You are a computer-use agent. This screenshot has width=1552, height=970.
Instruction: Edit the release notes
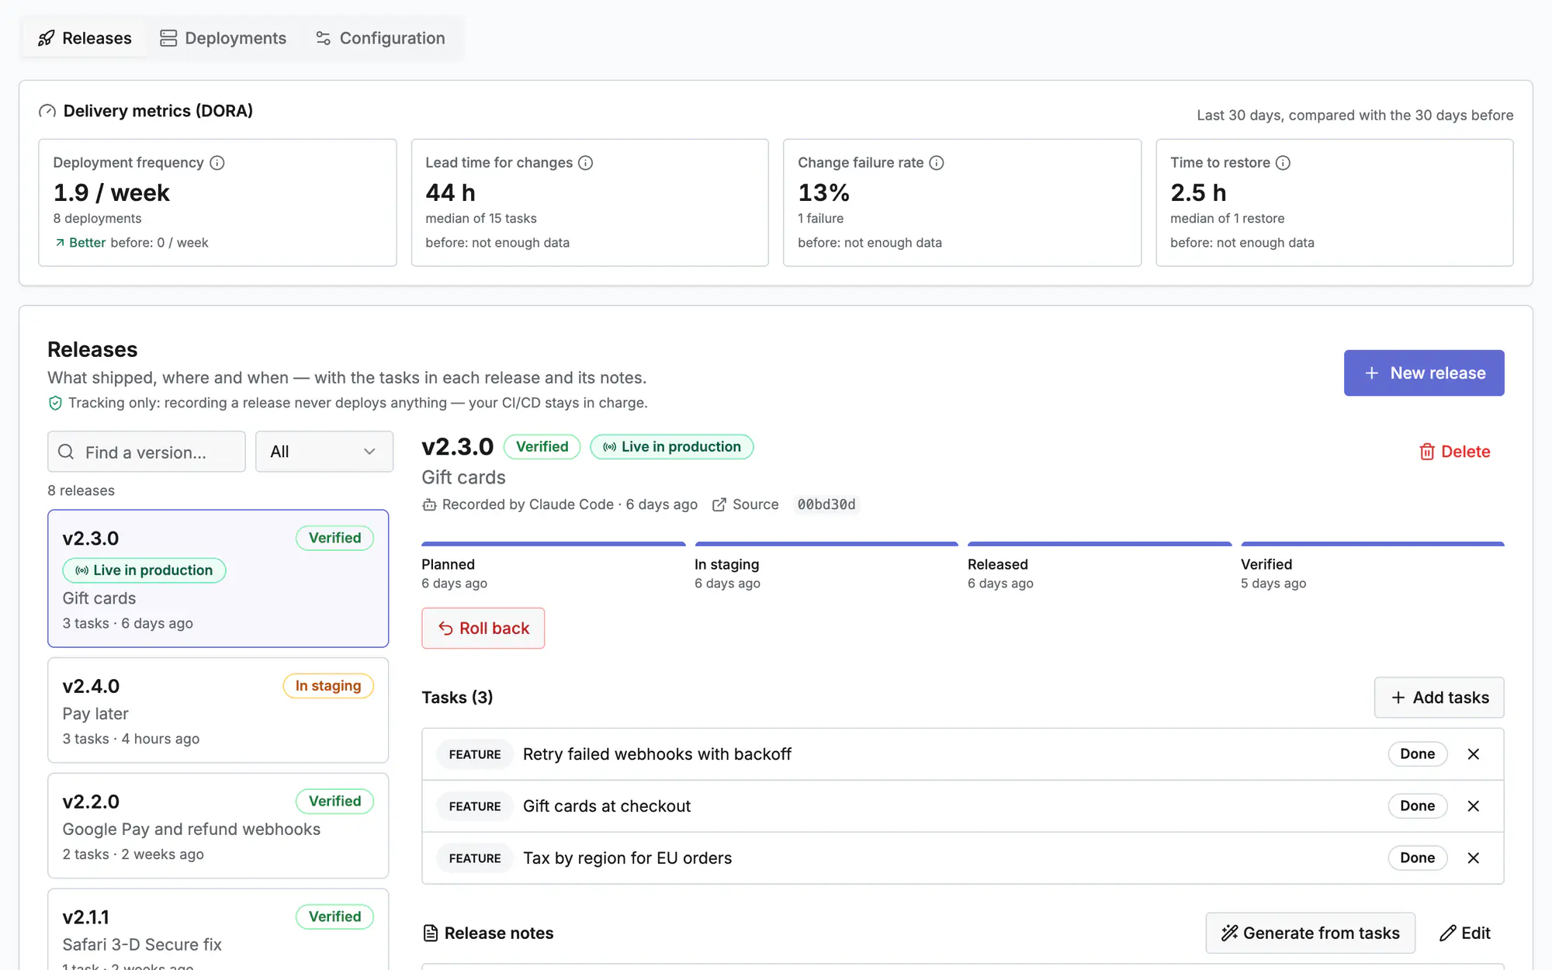click(1465, 934)
